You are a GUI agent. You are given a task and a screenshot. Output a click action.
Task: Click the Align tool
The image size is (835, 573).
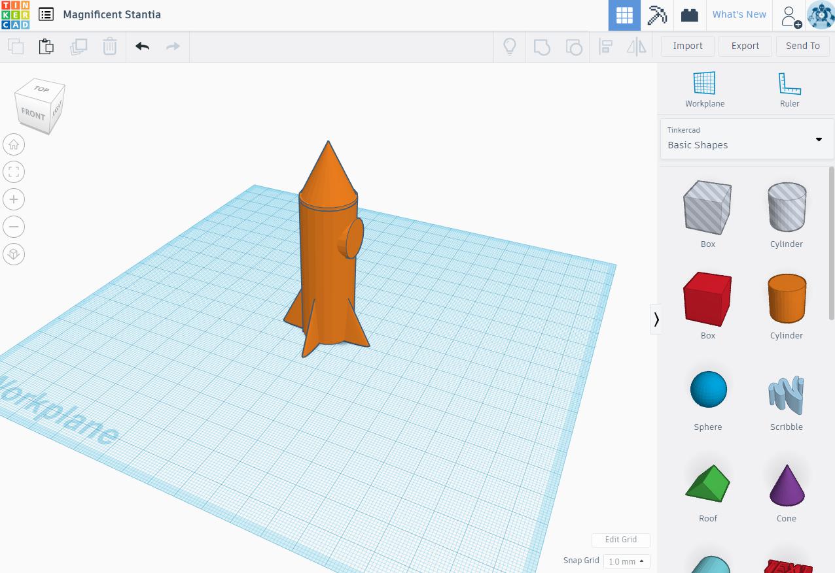tap(606, 46)
